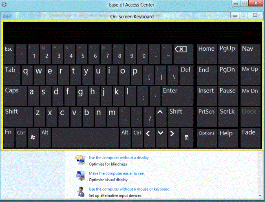Click the letter a key
265x202 pixels.
click(x=33, y=96)
